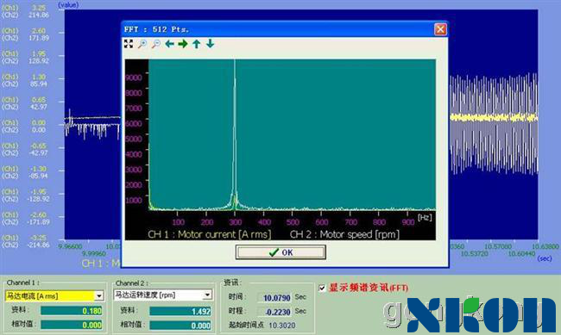The height and width of the screenshot is (335, 561).
Task: Click the 时程 value -0.2230 field
Action: click(274, 312)
